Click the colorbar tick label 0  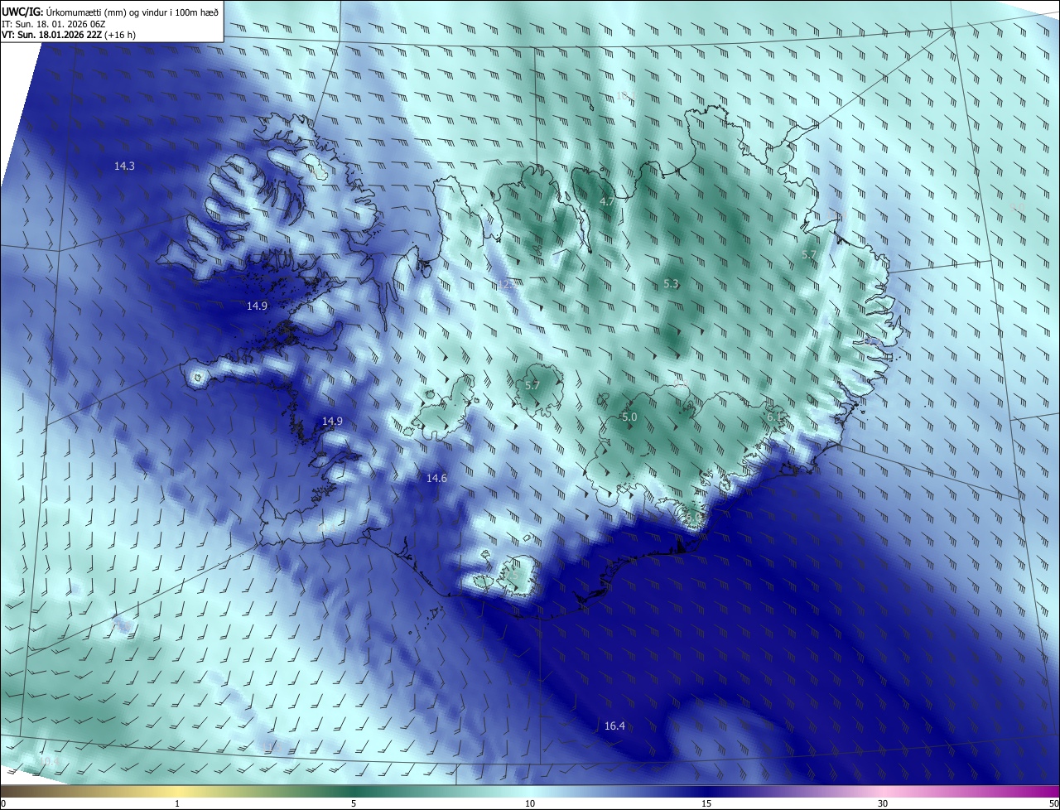[x=3, y=803]
